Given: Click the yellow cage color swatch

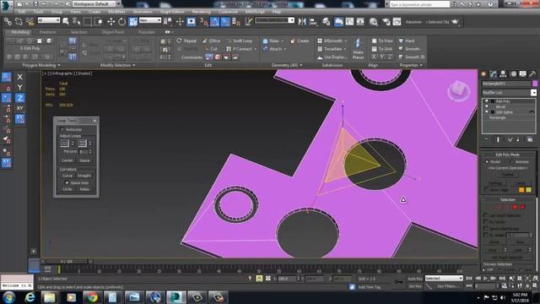Looking at the screenshot, I should click(x=529, y=190).
